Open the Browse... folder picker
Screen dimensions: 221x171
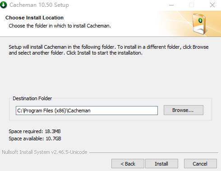point(184,110)
